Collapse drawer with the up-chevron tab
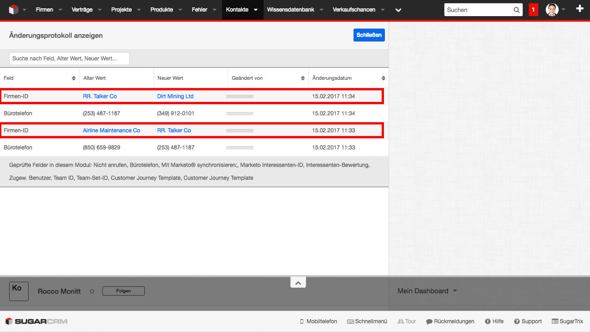This screenshot has height=332, width=590. (x=298, y=282)
